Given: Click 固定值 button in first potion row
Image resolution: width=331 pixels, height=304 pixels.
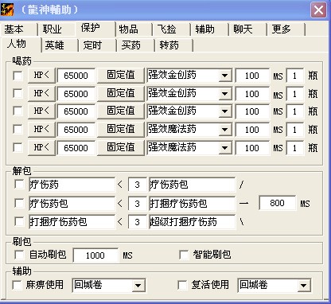Looking at the screenshot, I should pos(121,76).
